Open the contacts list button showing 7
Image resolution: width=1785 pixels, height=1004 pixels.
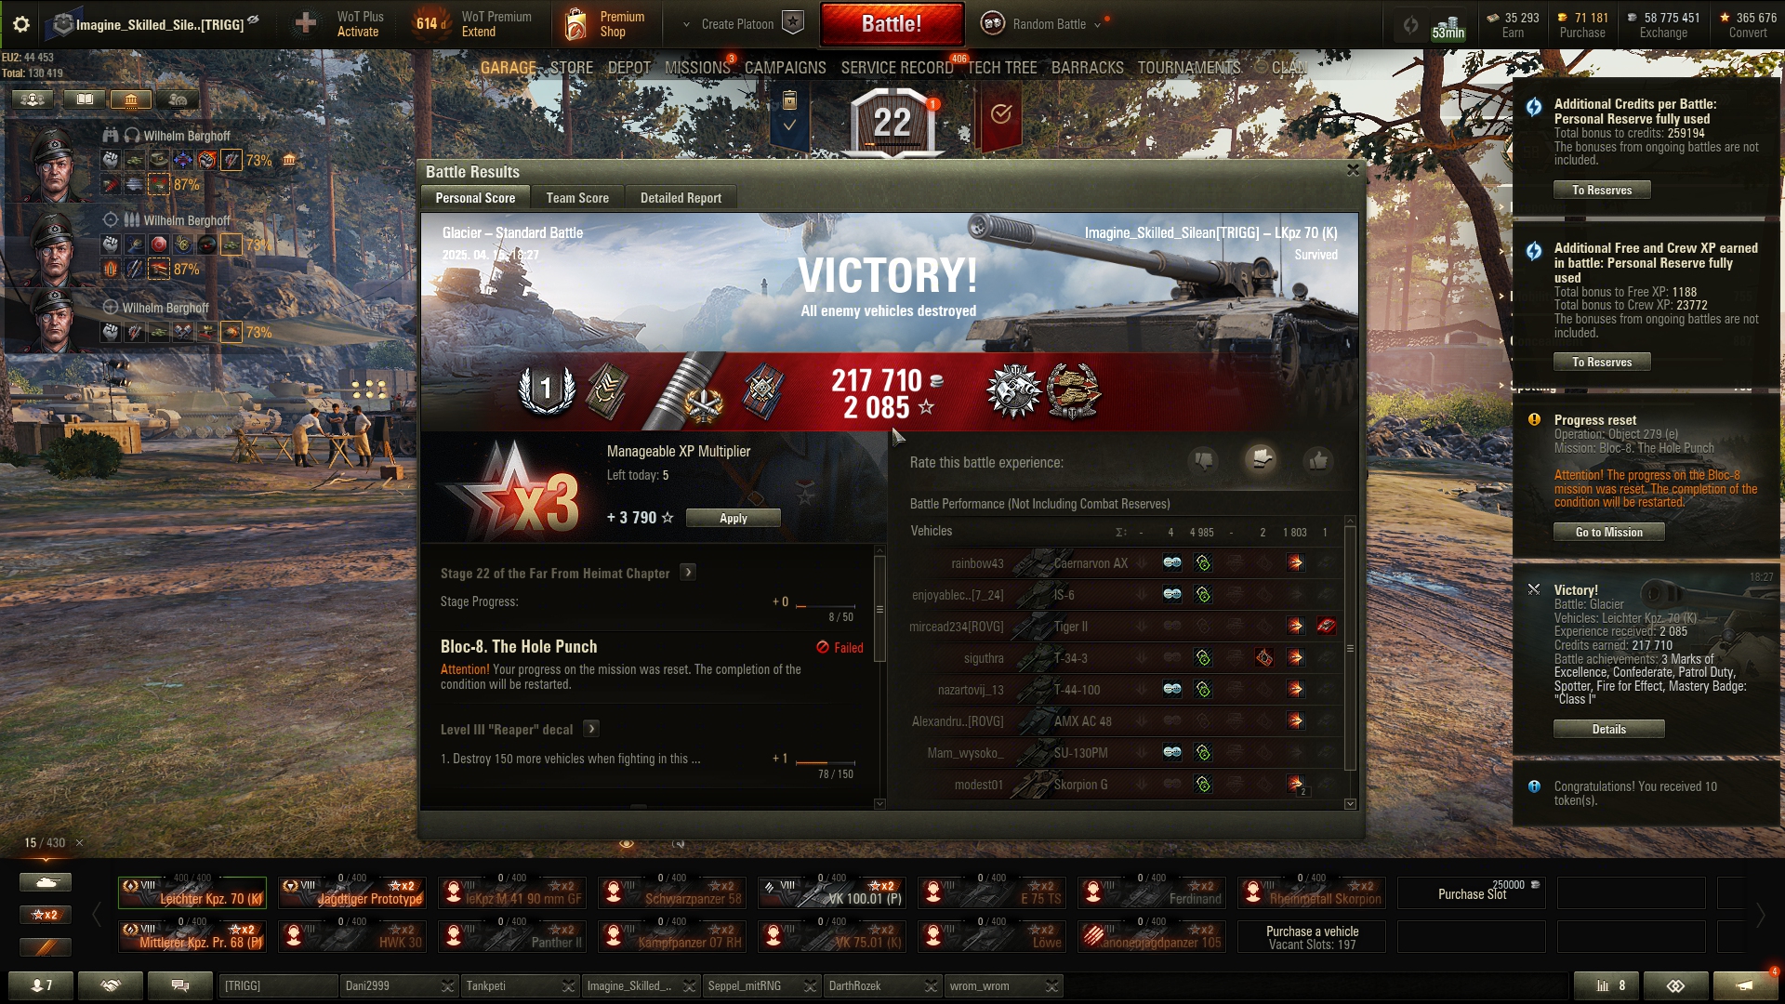pyautogui.click(x=42, y=985)
